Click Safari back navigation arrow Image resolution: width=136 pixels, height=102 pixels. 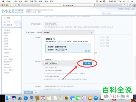tap(11, 5)
